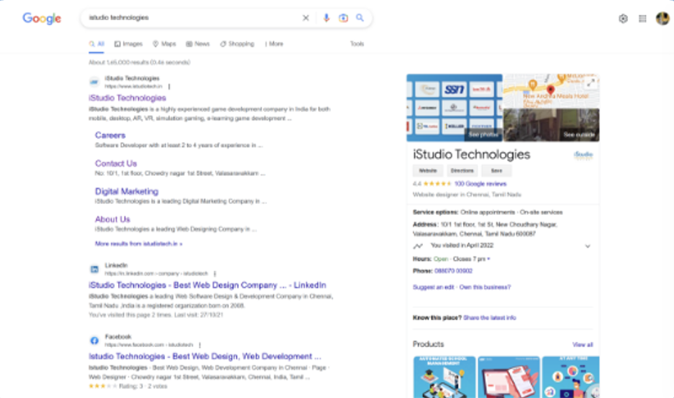Click the star rating on Facebook result
Image resolution: width=674 pixels, height=398 pixels.
(x=102, y=386)
